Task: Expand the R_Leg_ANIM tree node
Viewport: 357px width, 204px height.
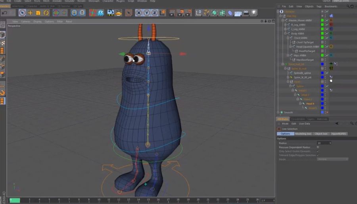Action: (x=285, y=25)
